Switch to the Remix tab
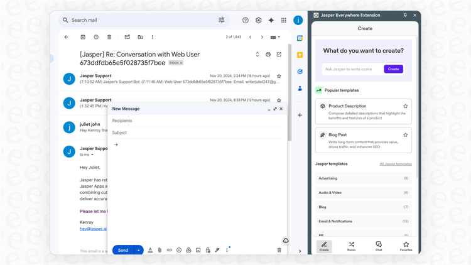 point(351,246)
